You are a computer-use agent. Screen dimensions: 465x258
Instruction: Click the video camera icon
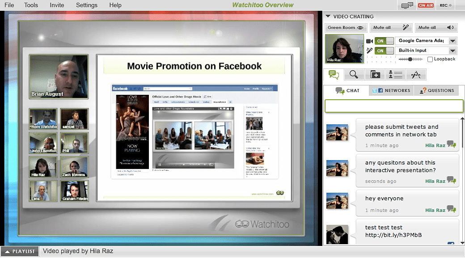[x=369, y=41]
